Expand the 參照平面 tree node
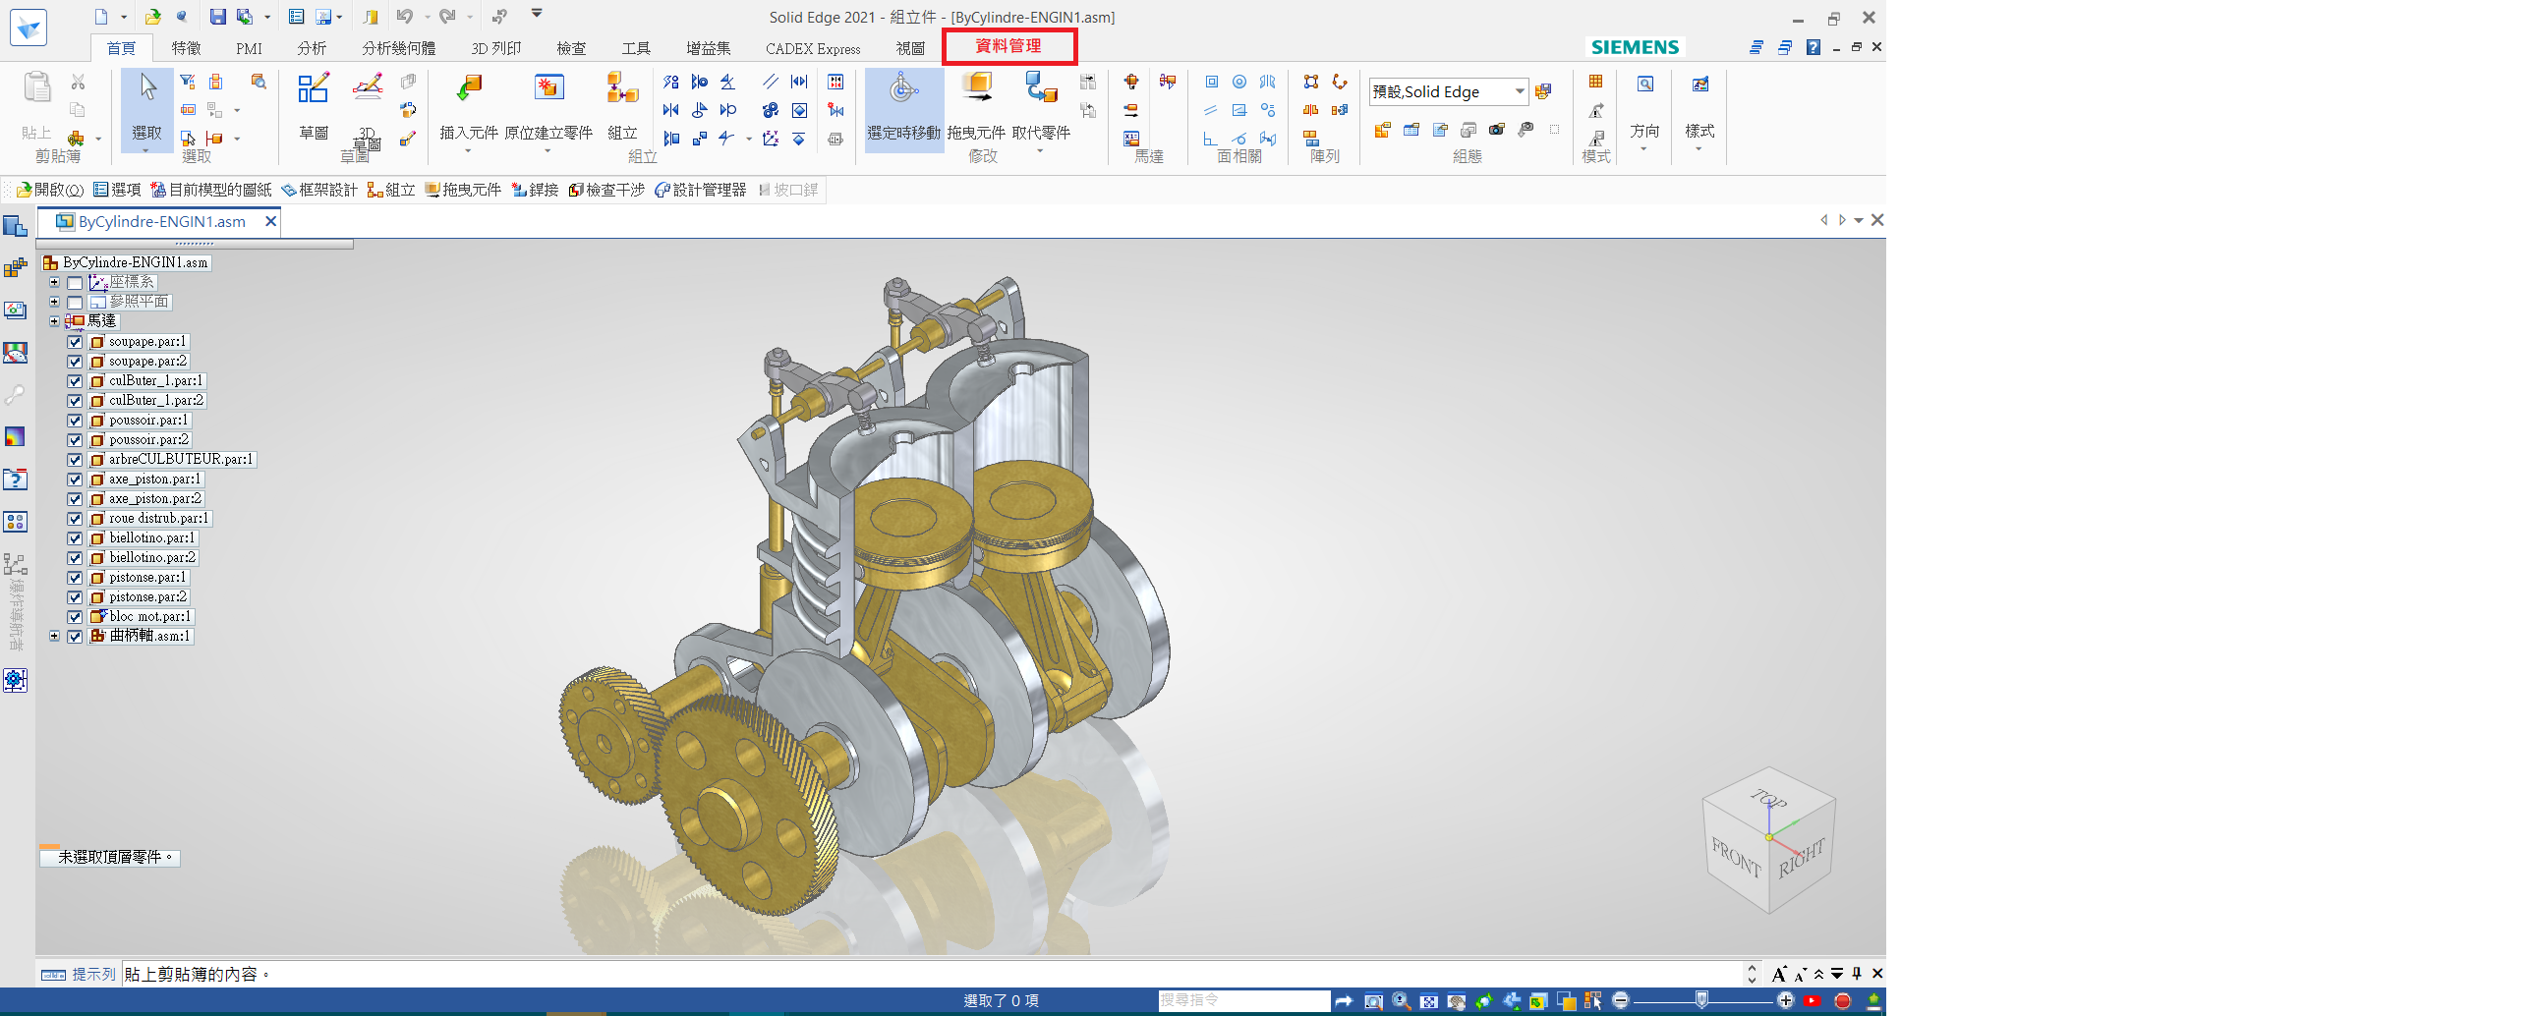Screen dimensions: 2534x1016 pyautogui.click(x=54, y=302)
